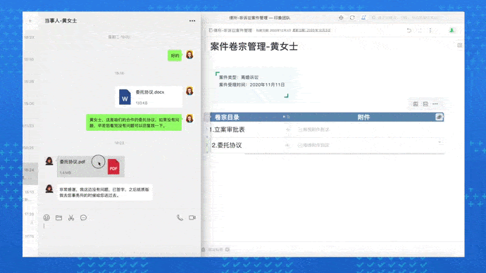Start a voice call with the phone icon

180,217
